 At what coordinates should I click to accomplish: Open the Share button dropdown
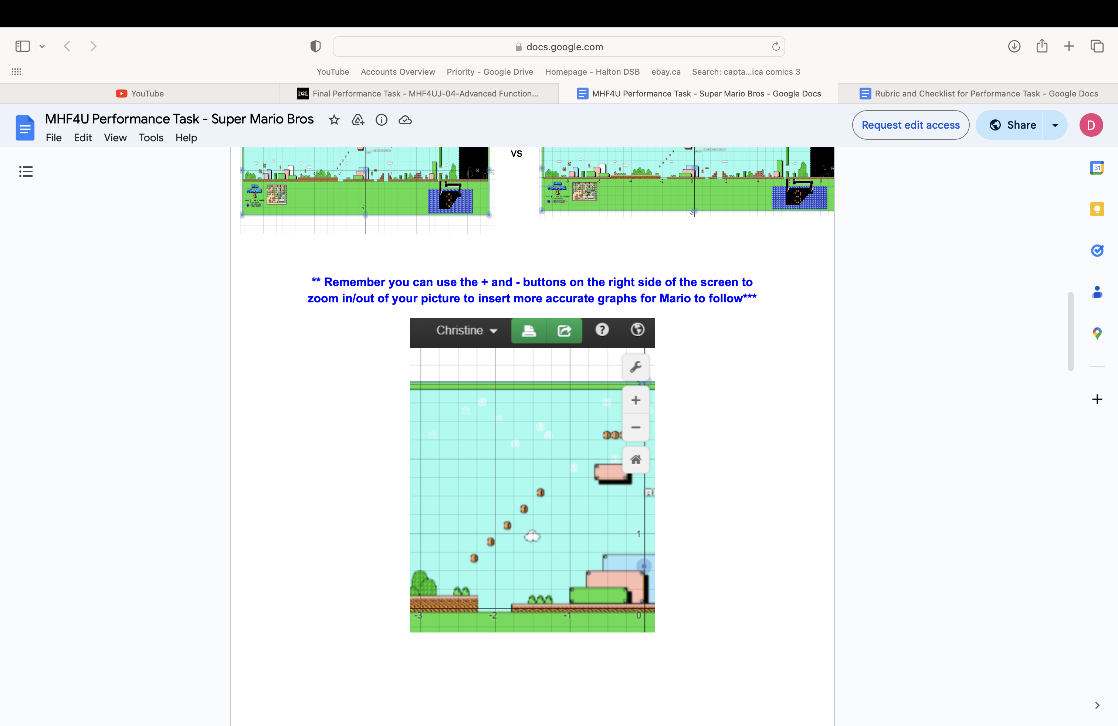click(1055, 125)
